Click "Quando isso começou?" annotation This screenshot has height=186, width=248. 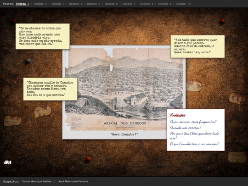(186, 128)
